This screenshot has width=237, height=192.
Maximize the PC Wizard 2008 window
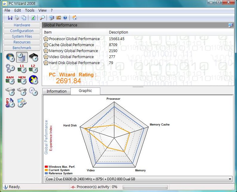click(218, 2)
